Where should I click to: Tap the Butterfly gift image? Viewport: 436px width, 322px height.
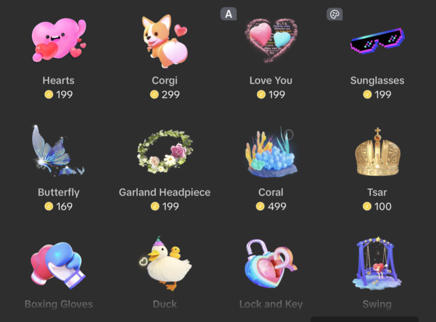coord(58,150)
